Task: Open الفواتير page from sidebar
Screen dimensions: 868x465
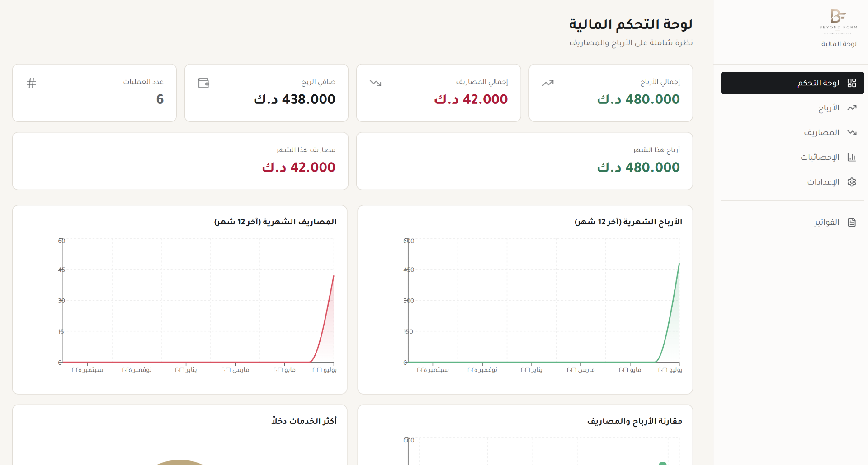Action: pyautogui.click(x=793, y=222)
